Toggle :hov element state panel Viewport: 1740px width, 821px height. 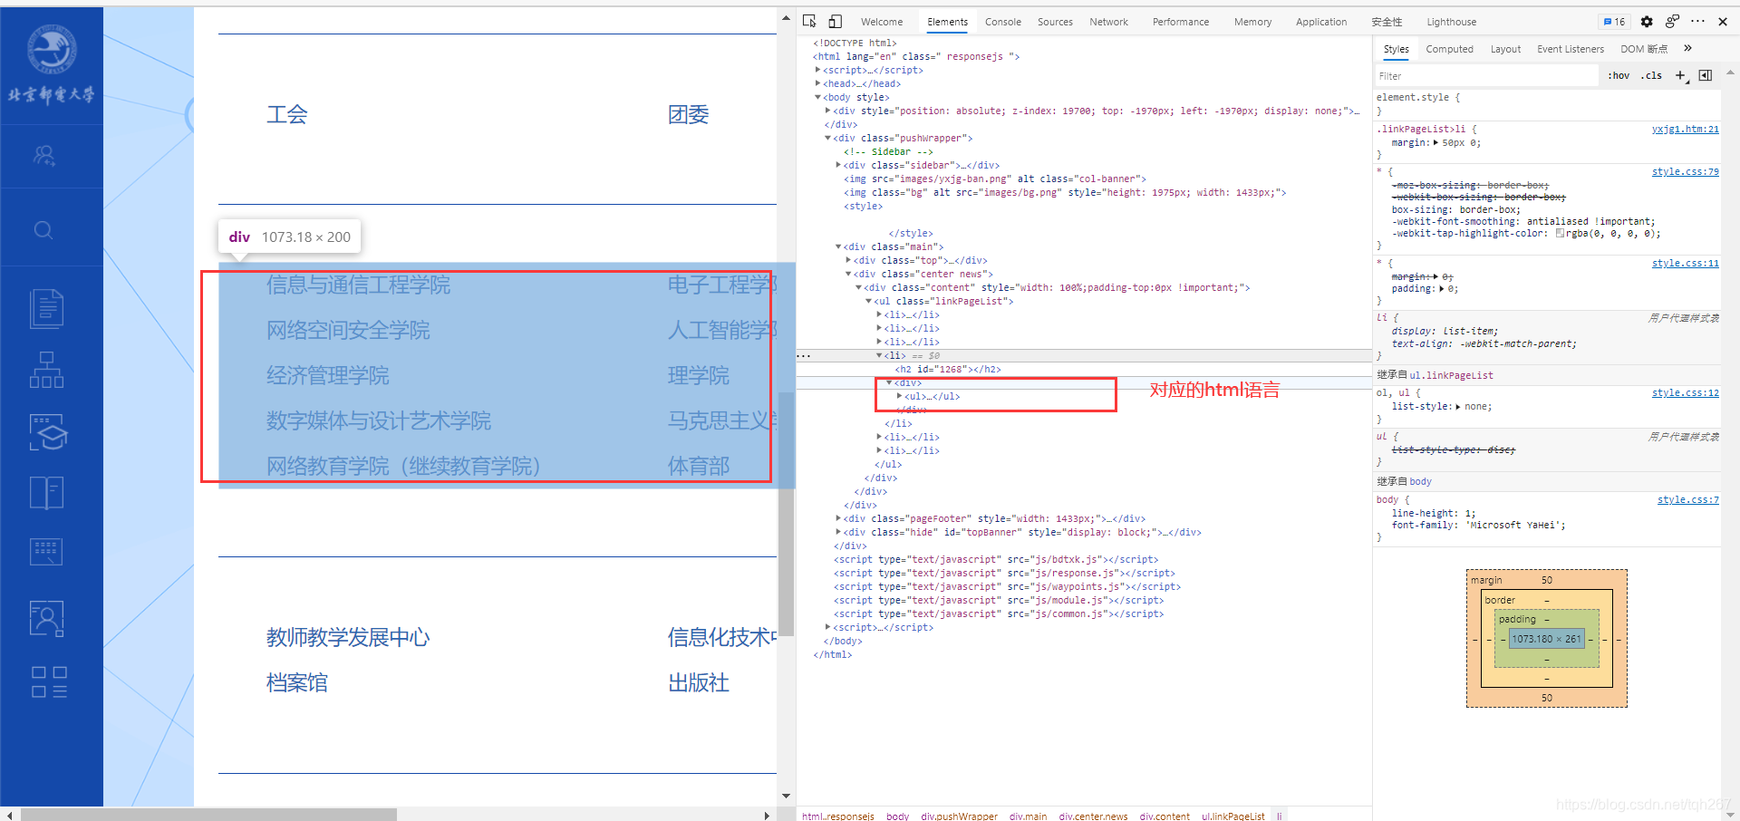pyautogui.click(x=1619, y=76)
